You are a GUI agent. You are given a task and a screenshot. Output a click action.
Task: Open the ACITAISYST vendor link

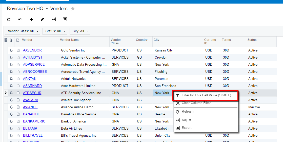tap(33, 57)
